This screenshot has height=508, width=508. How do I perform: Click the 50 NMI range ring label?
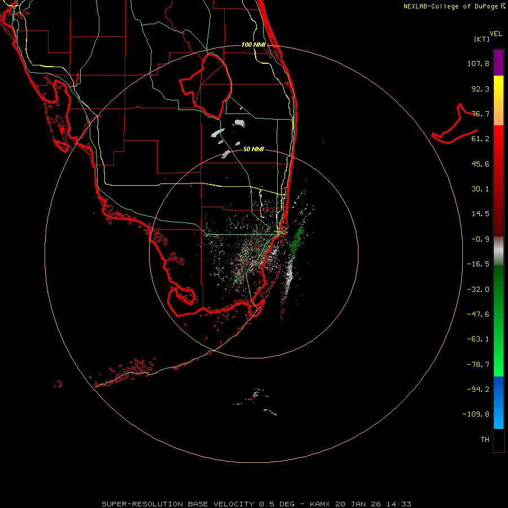253,150
